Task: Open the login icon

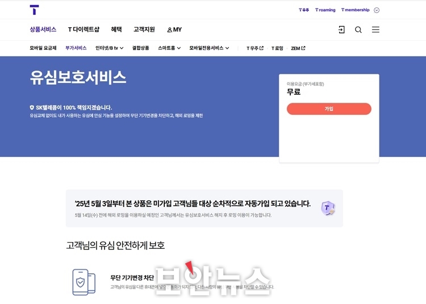Action: 341,30
